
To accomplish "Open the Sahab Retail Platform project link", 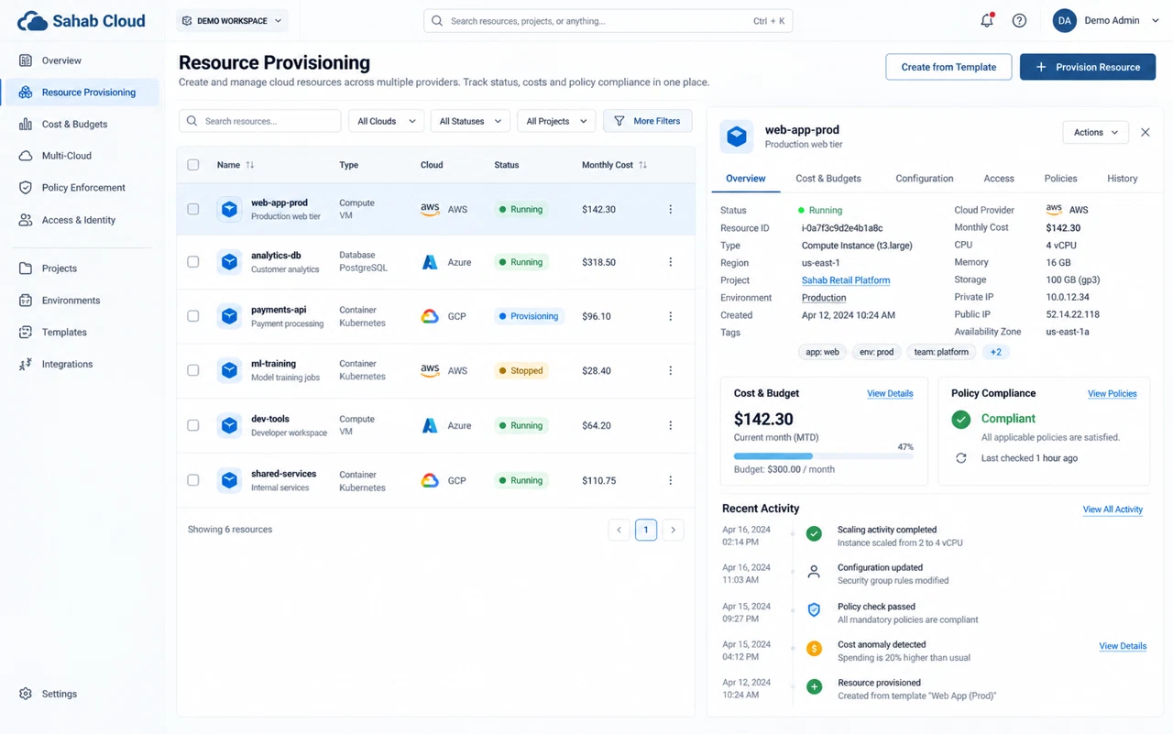I will [x=846, y=280].
